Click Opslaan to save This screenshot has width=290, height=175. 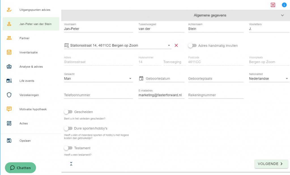pyautogui.click(x=31, y=140)
